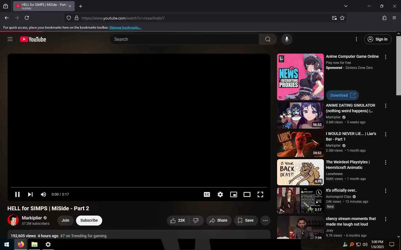Open the system volume tray icon

click(x=365, y=244)
